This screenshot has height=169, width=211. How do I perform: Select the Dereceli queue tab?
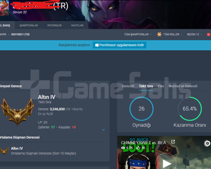(128, 86)
